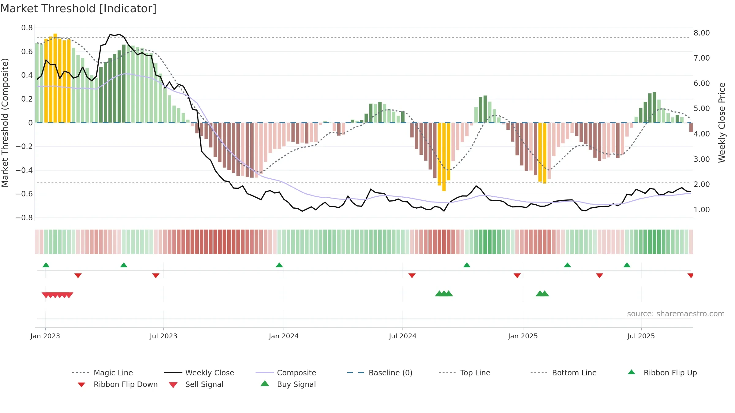Viewport: 735px width, 413px height.
Task: Click the 7.00 price tick label
Action: [x=702, y=58]
